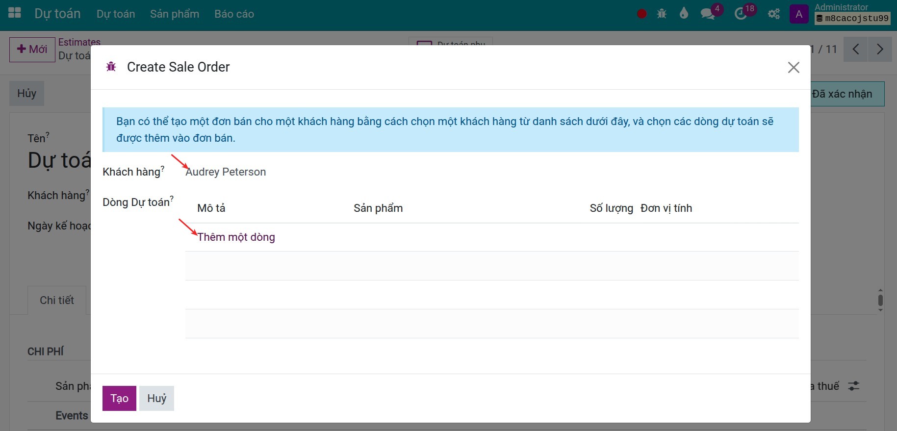Screen dimensions: 897x431
Task: Open the debug bug icon in navbar
Action: 662,14
